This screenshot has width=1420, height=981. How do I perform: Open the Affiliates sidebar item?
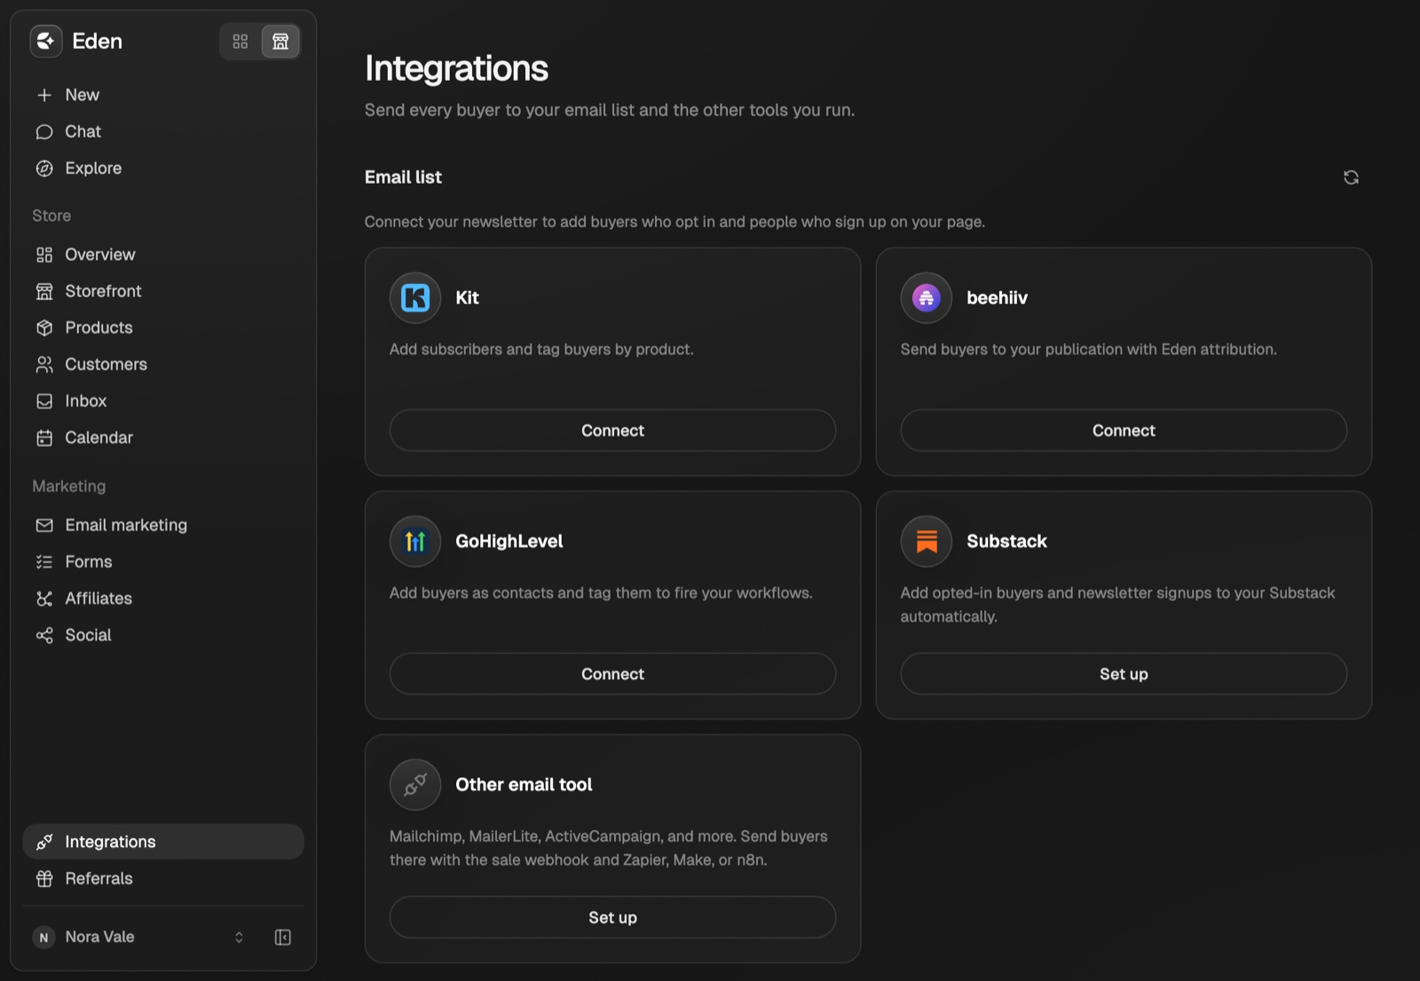163,599
